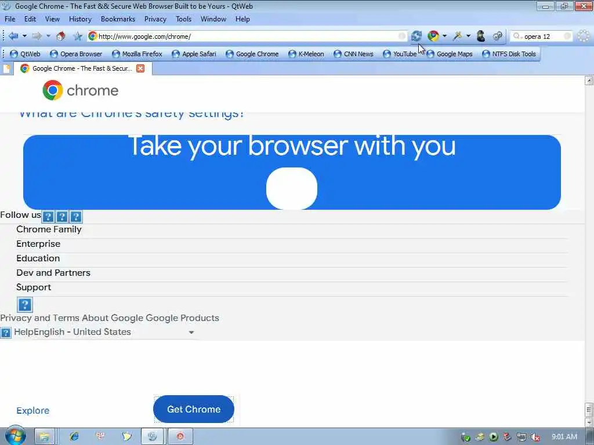The width and height of the screenshot is (594, 445).
Task: Open the CNN News bookmark
Action: click(353, 54)
